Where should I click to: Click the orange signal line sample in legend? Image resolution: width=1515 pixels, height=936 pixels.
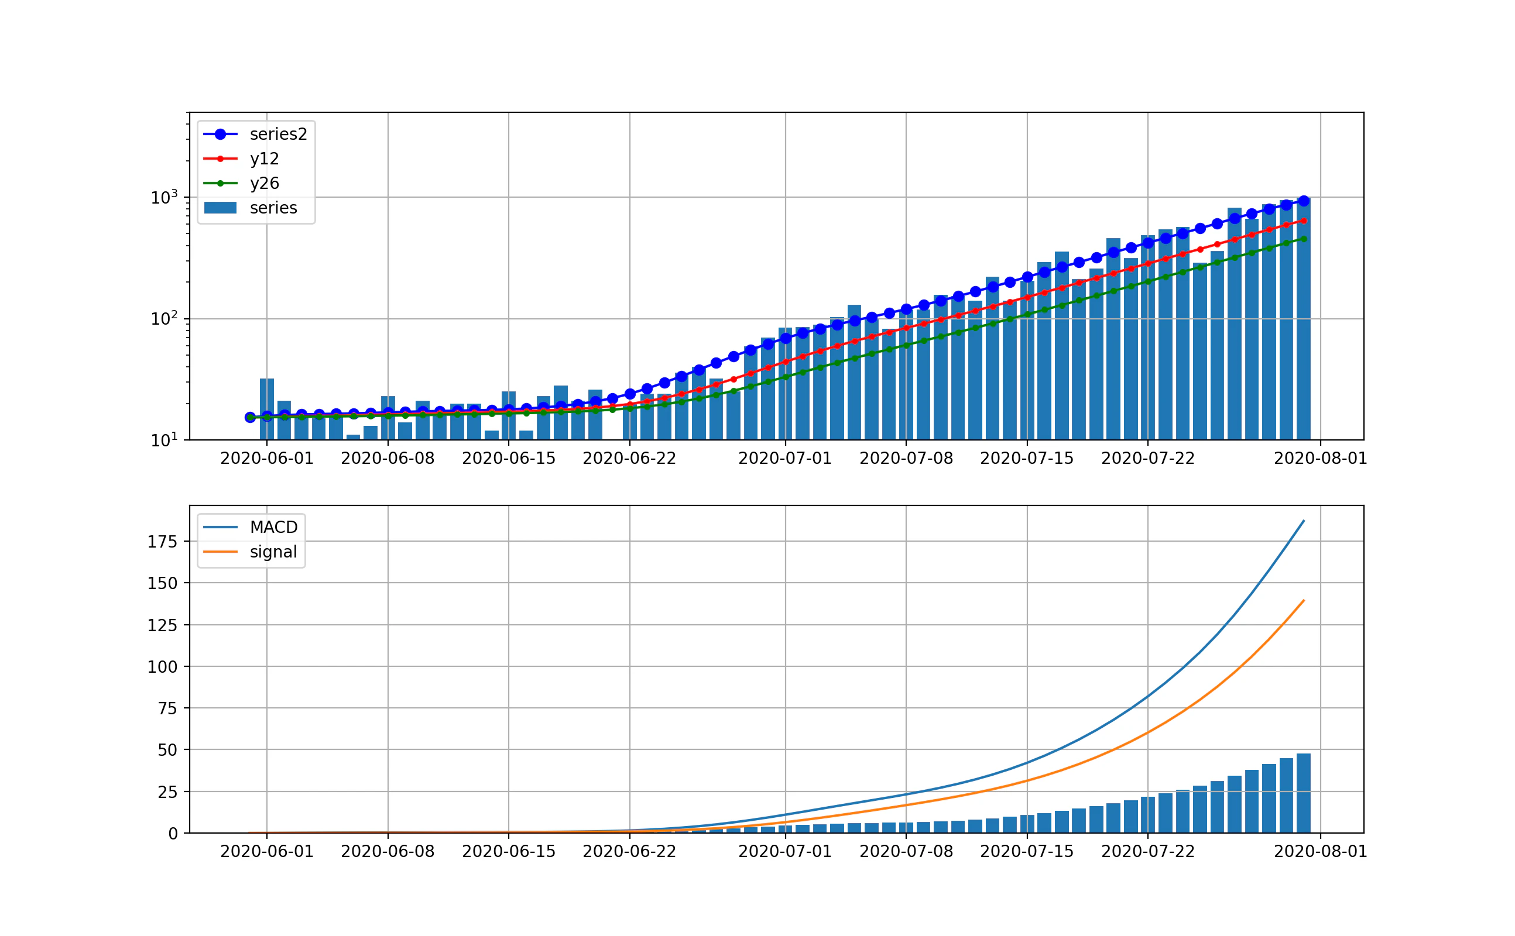220,552
